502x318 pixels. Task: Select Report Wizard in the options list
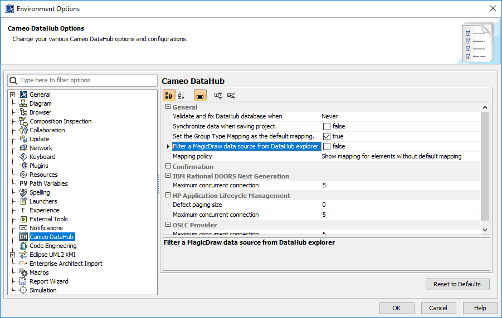coord(48,281)
